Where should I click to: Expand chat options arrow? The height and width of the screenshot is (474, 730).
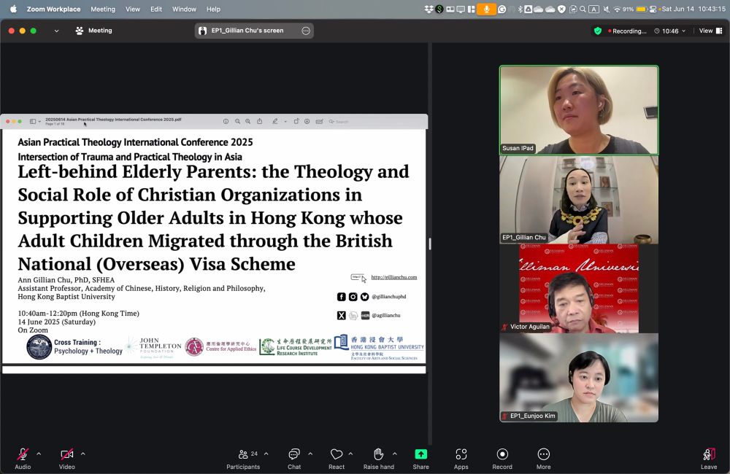point(310,454)
